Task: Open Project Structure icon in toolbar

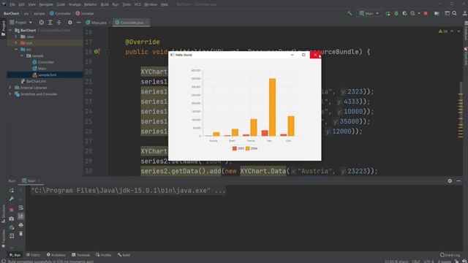Action: 437,13
